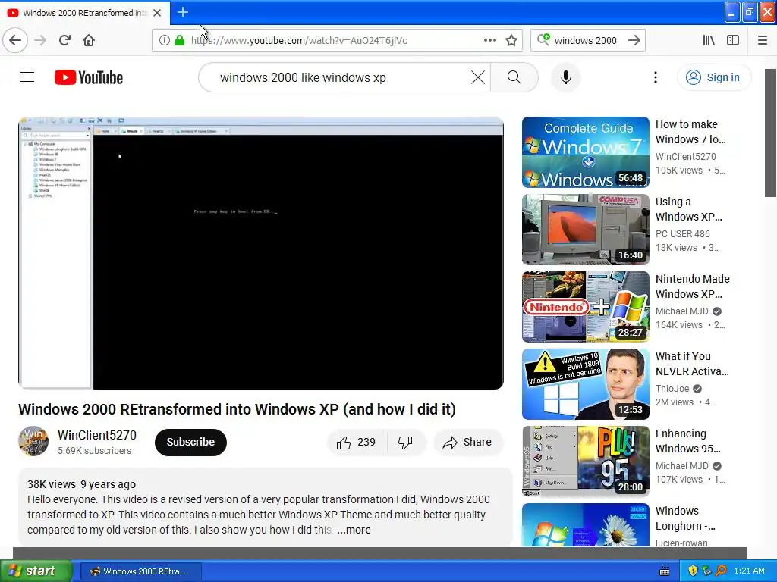Click the video player area
Image resolution: width=777 pixels, height=582 pixels.
pos(261,253)
